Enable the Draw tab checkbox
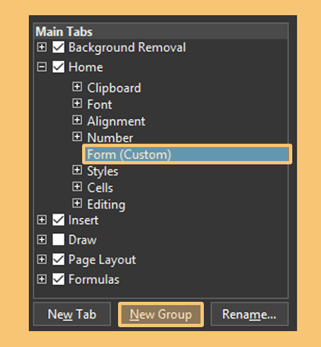 click(58, 239)
